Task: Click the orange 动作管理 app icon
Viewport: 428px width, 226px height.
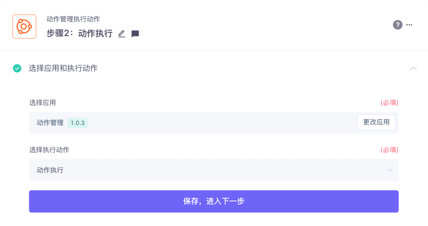Action: click(x=24, y=27)
